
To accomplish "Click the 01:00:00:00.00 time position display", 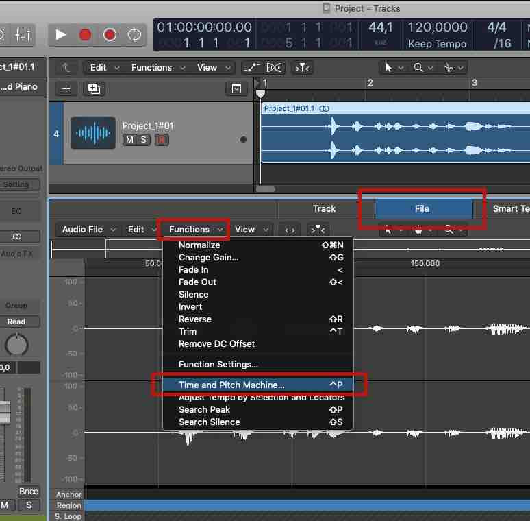I will tap(204, 27).
